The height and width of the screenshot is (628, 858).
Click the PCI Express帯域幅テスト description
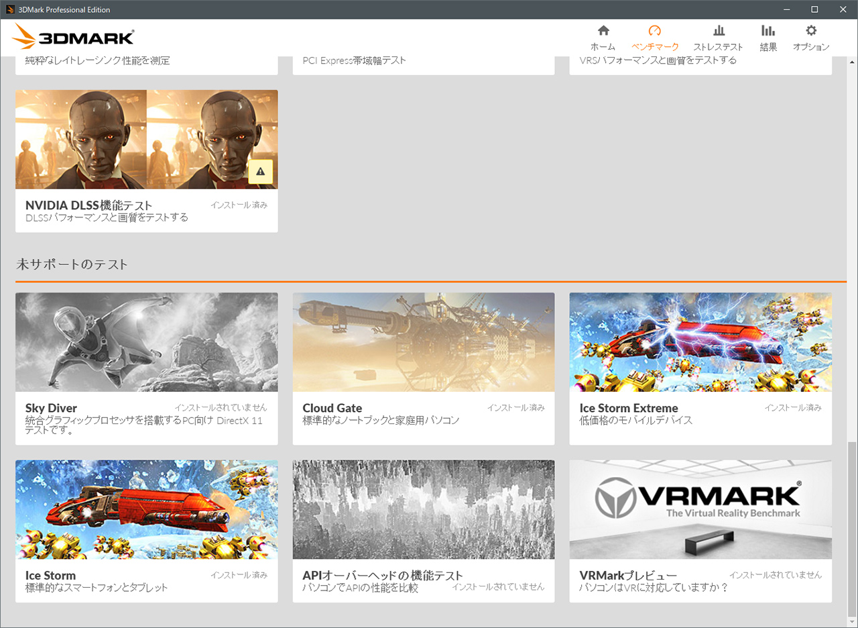click(x=354, y=60)
